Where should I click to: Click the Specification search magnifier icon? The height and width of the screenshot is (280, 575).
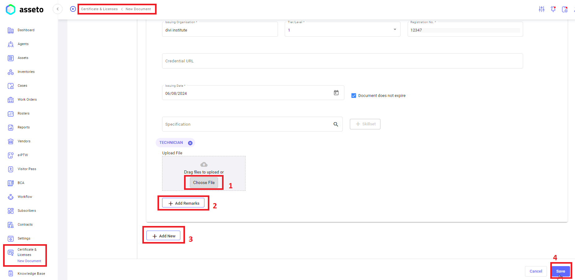pos(336,124)
